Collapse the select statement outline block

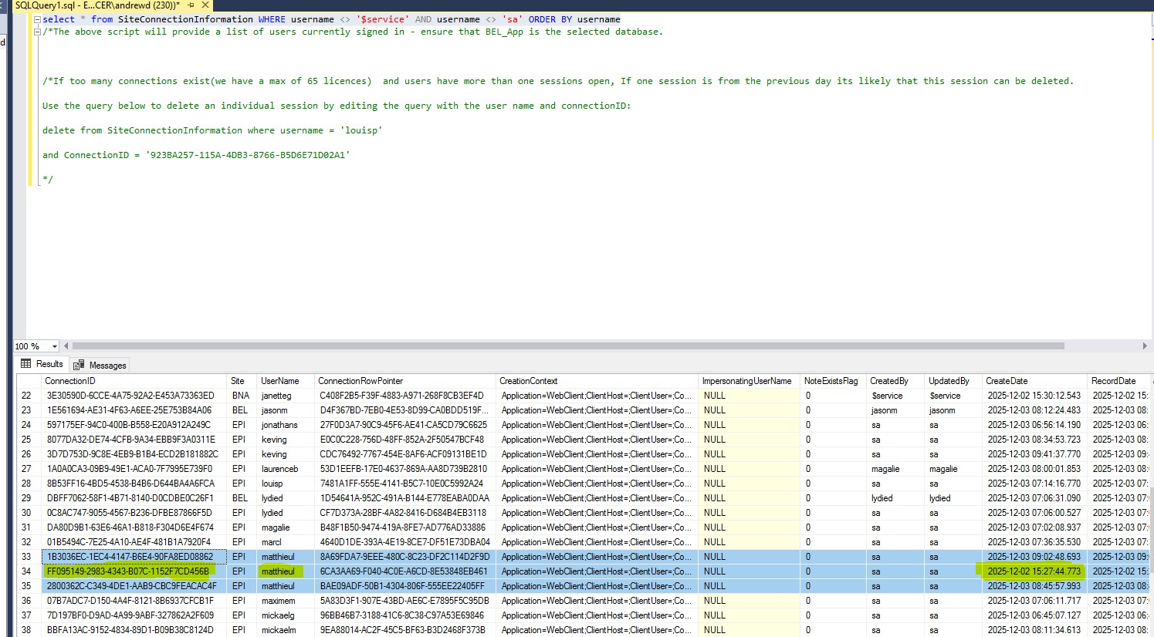pos(36,19)
